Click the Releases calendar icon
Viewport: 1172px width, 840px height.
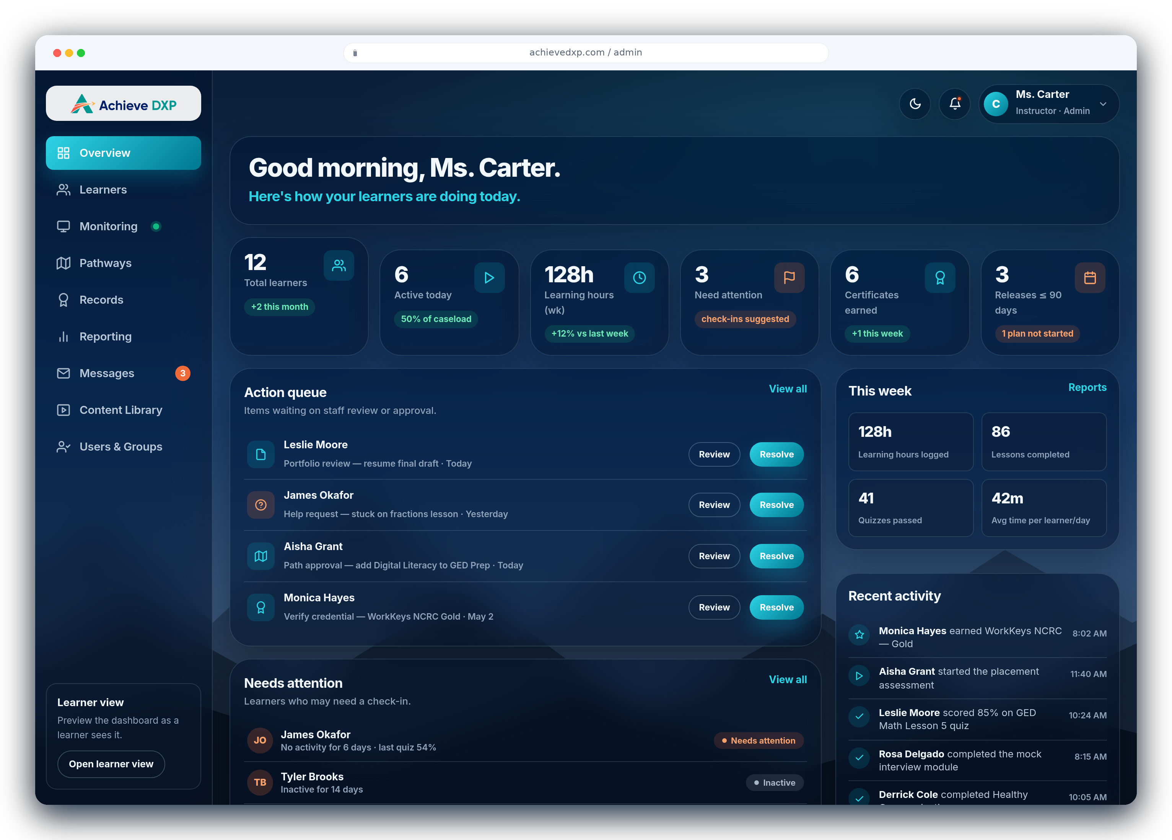[1090, 278]
